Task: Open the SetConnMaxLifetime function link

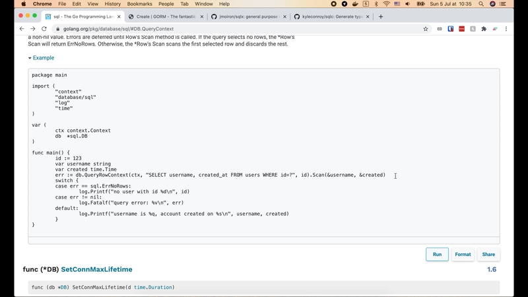Action: (96, 269)
